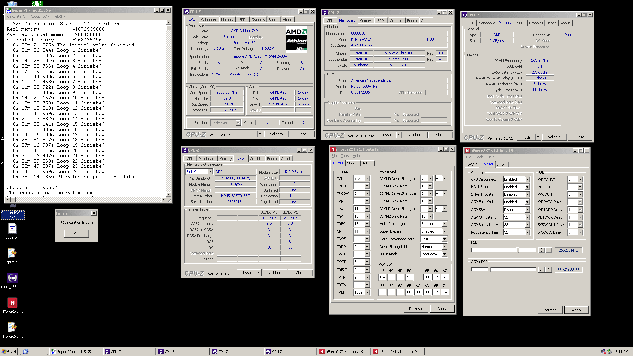Click the FSB divider 3 button
This screenshot has height=356, width=633.
(x=541, y=250)
